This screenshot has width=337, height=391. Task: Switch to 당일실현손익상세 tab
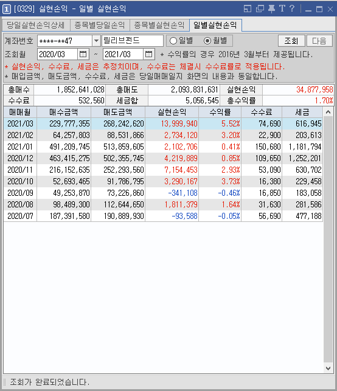click(36, 25)
